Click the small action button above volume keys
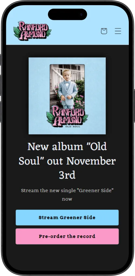135x276 pixels. click(x=1, y=60)
